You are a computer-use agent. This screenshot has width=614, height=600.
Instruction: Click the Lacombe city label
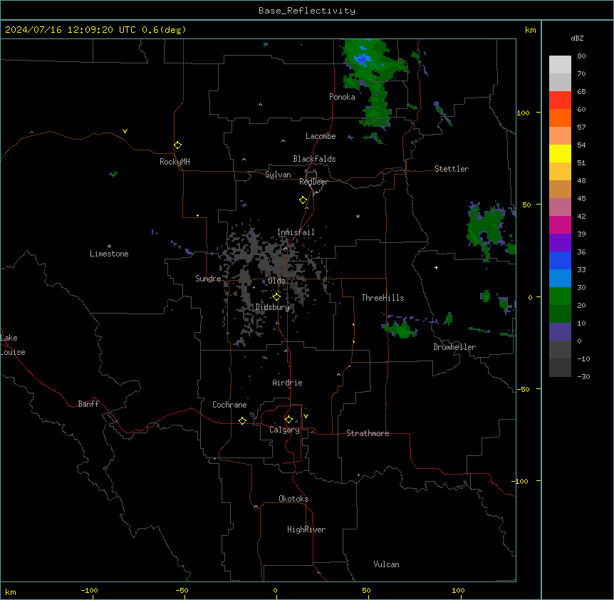point(321,136)
